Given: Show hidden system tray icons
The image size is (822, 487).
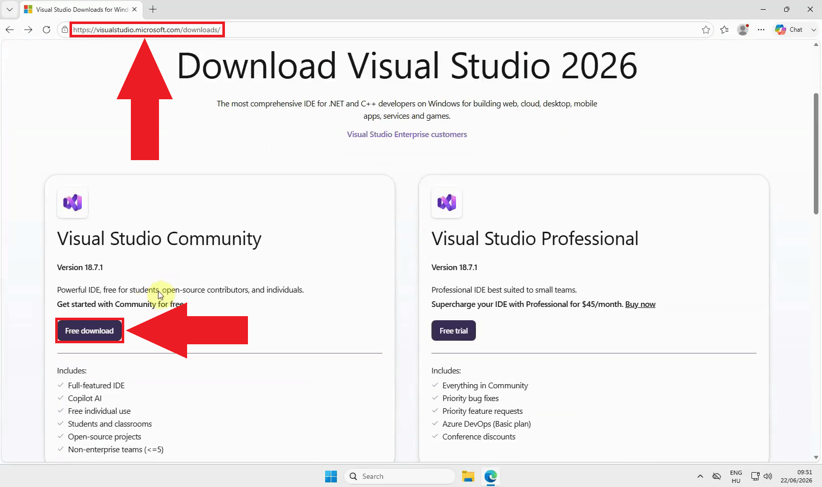Looking at the screenshot, I should [700, 476].
